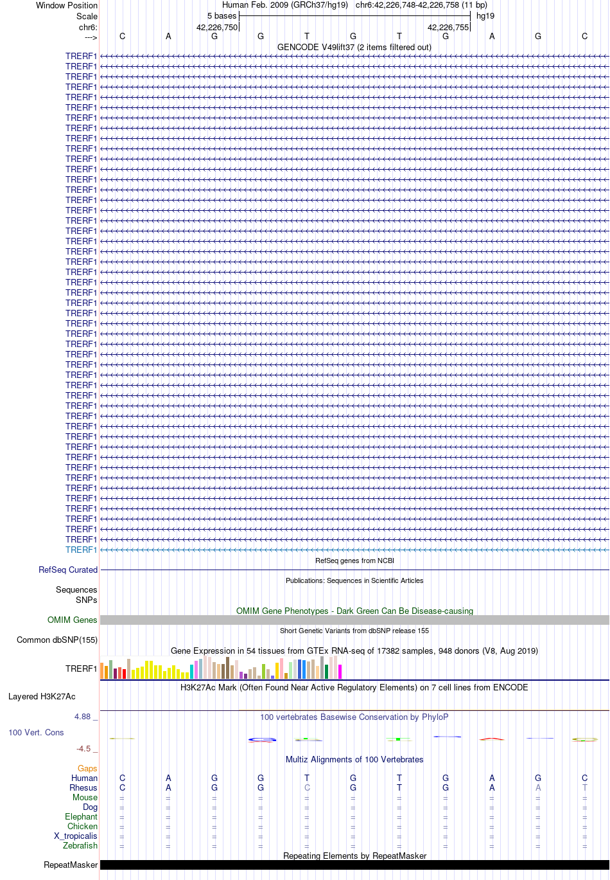Click the 100 Vert. Cons label
Viewport: 610px width, 880px height.
[36, 732]
